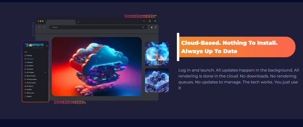This screenshot has width=303, height=127.
Task: Open the browser three-dot menu
Action: click(x=156, y=27)
